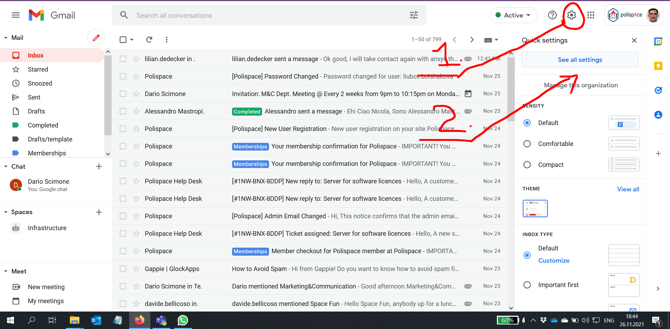Screen dimensions: 670x329
Task: Open the main menu hamburger icon
Action: coord(16,15)
